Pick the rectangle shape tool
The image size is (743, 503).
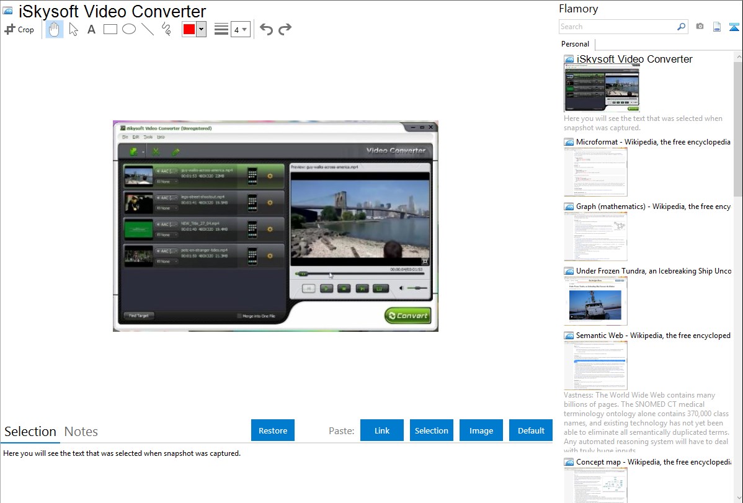[x=110, y=29]
